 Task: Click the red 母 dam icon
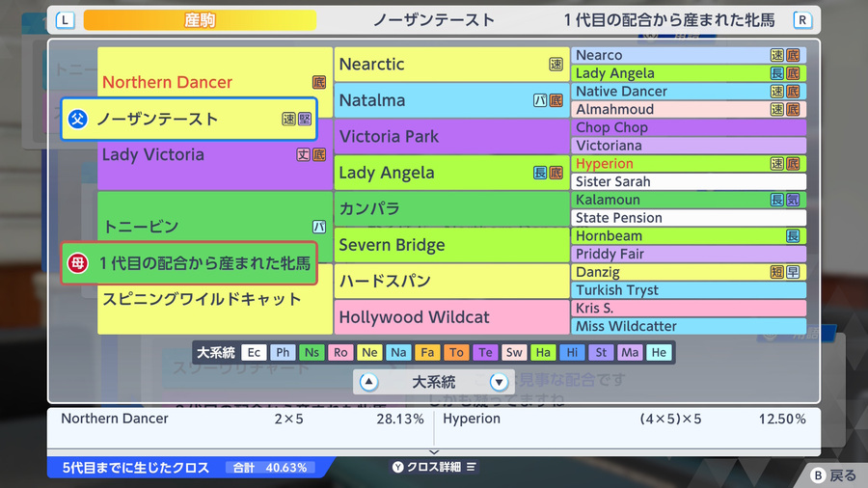(x=78, y=263)
